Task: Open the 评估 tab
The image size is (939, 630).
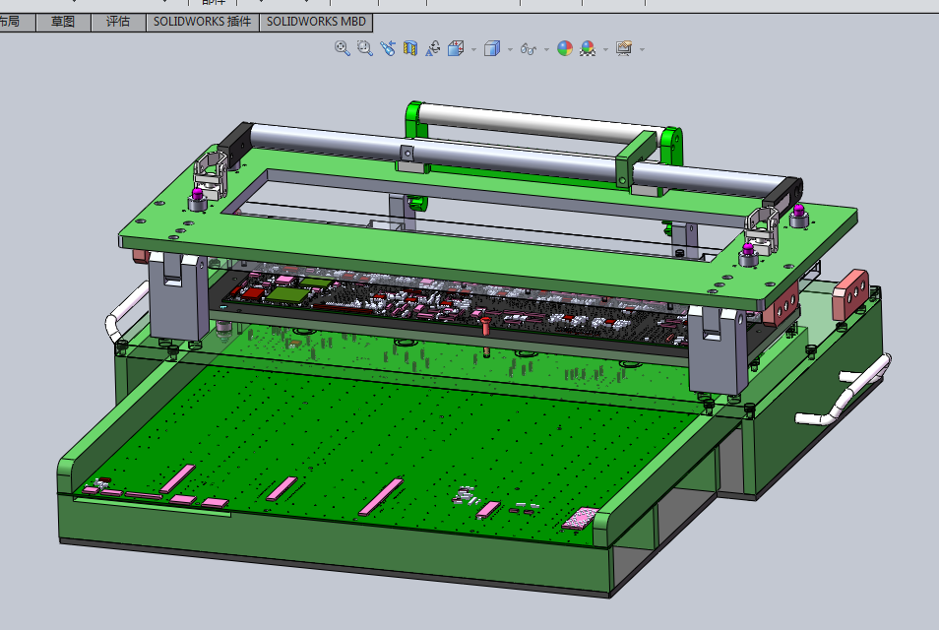Action: coord(118,22)
